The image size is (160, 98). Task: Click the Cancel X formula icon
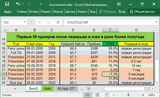coord(40,22)
